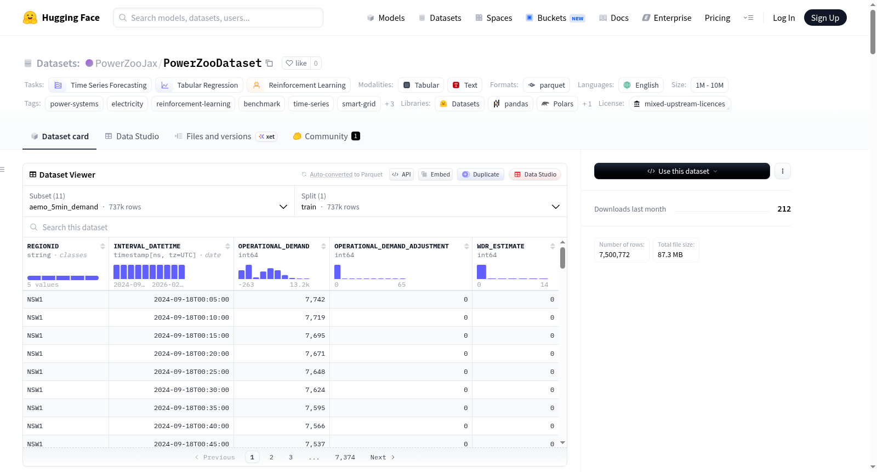Click the Duplicate button in Dataset Viewer

(481, 174)
